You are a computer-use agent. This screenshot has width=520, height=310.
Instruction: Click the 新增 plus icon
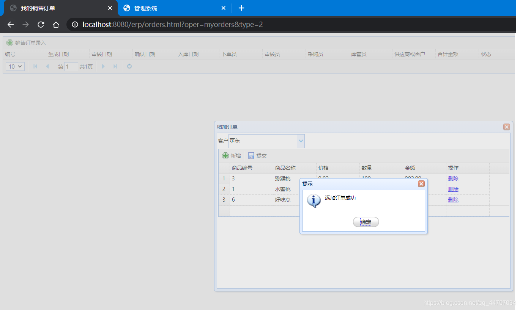[225, 156]
